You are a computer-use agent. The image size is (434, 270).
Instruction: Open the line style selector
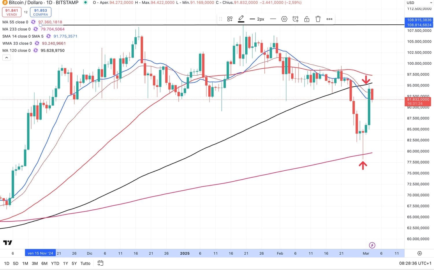[x=273, y=19]
